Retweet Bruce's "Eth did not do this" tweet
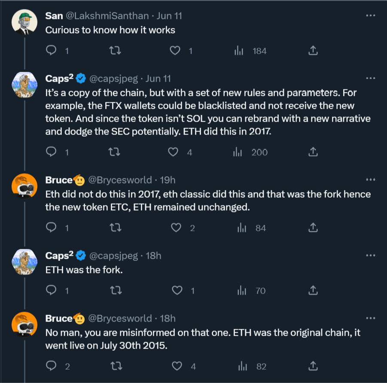Viewport: 387px width, 383px height. (116, 228)
